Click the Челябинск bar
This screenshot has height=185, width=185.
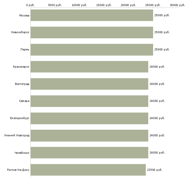pos(89,153)
